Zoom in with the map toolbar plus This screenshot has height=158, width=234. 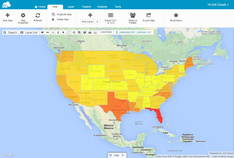42,32
